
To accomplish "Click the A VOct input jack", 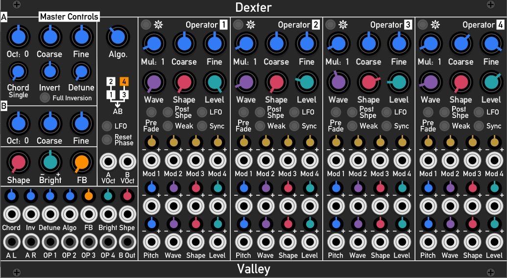I will [108, 162].
